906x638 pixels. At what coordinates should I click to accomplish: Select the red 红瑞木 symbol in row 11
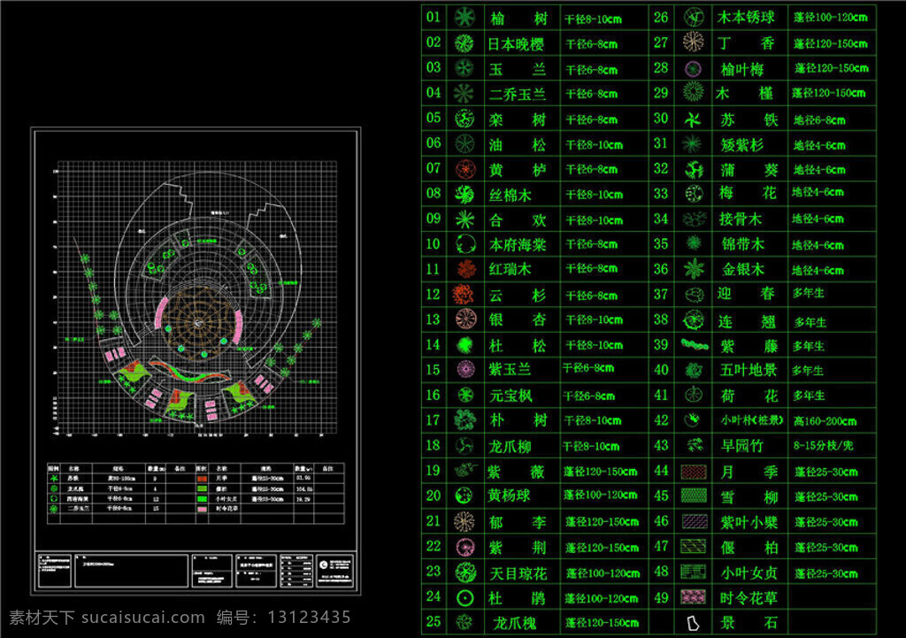(x=465, y=269)
